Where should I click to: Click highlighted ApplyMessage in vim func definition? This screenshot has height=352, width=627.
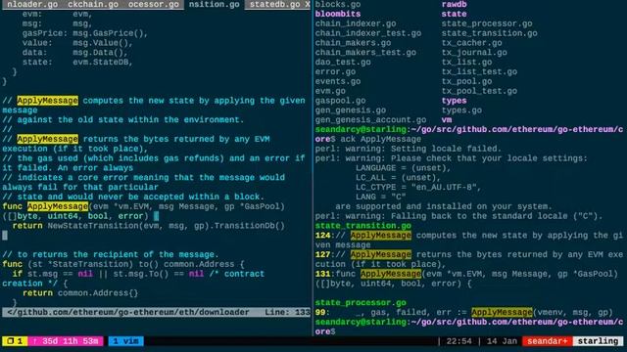pyautogui.click(x=58, y=206)
